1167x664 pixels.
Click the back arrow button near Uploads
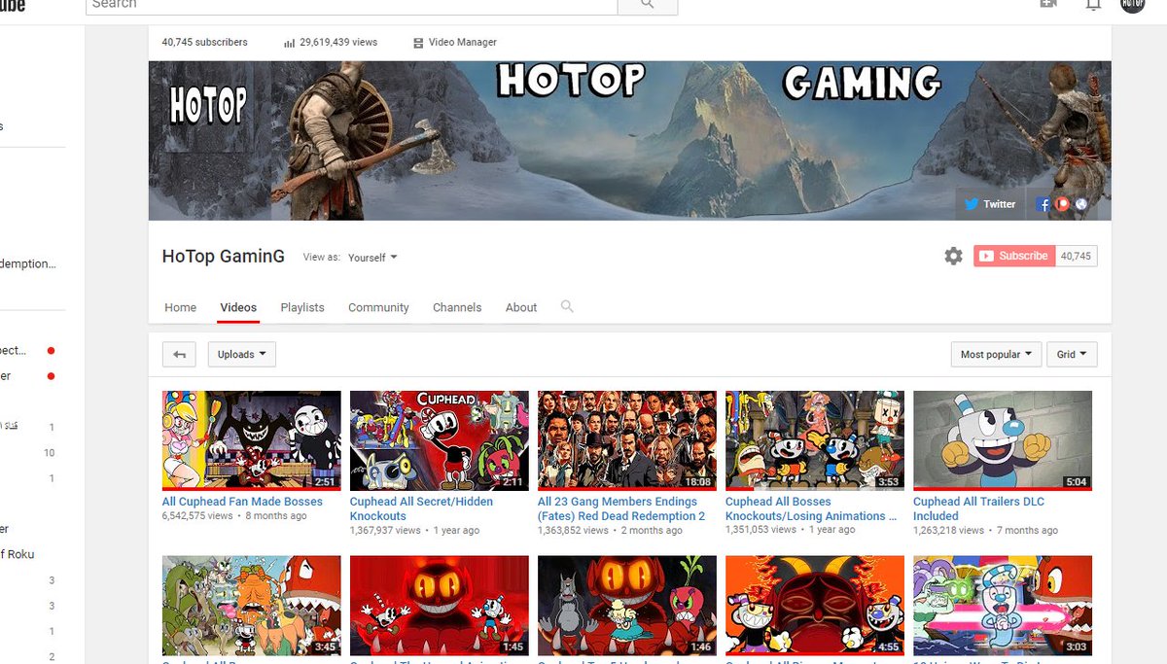click(x=179, y=355)
